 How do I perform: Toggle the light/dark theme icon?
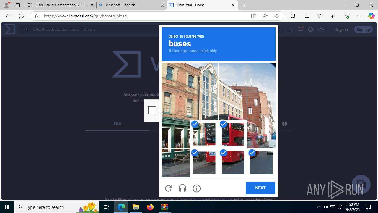[321, 29]
